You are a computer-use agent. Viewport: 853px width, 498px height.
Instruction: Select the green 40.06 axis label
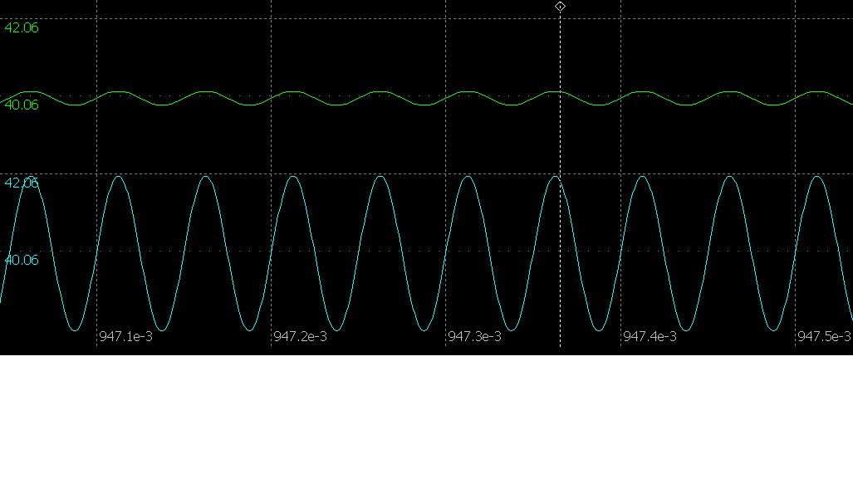22,105
